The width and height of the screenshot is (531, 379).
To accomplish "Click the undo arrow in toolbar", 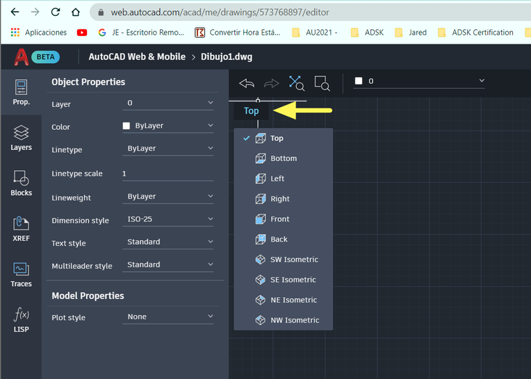I will 247,83.
